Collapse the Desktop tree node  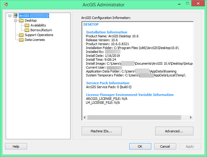click(16, 20)
